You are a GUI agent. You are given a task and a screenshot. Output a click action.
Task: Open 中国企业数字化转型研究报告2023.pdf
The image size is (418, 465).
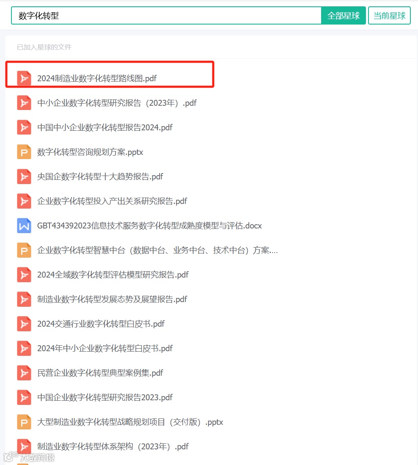point(104,397)
